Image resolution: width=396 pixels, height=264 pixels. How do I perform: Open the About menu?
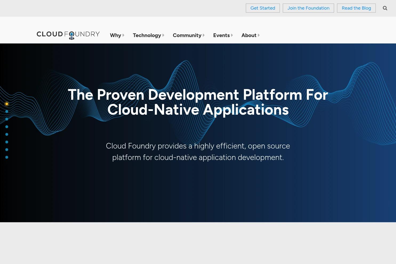249,35
